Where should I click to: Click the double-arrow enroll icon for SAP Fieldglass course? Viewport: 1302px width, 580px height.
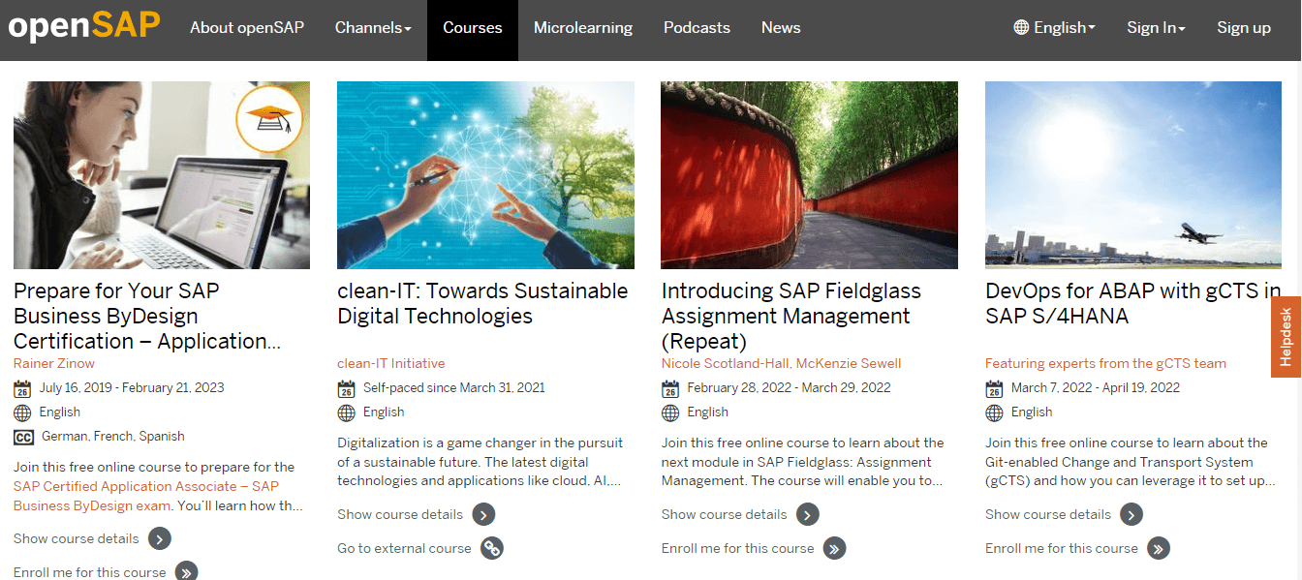click(834, 548)
